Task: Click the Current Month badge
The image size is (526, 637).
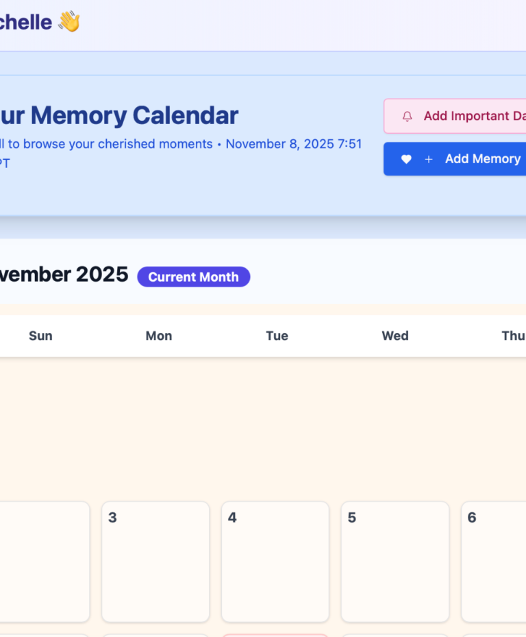Action: (x=193, y=277)
